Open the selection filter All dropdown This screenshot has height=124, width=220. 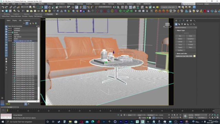[24, 7]
